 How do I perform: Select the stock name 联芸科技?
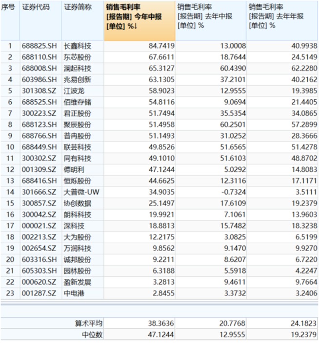(78, 147)
